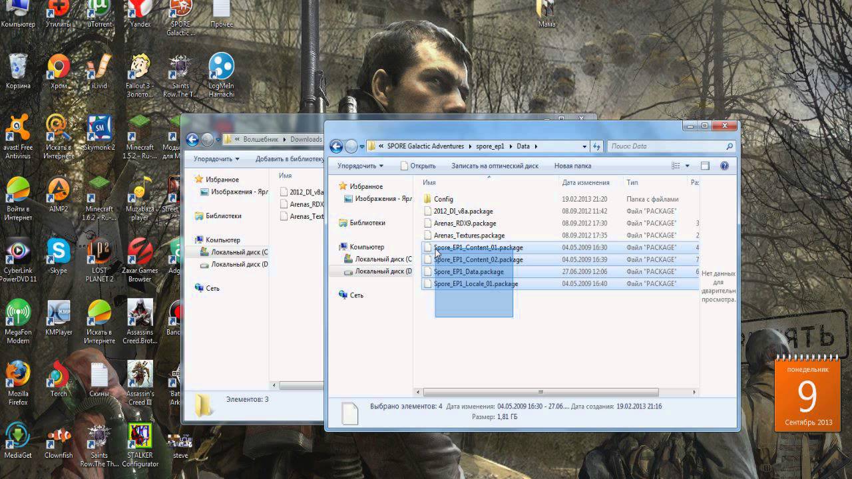Refresh the Data folder view
The width and height of the screenshot is (852, 479).
(597, 146)
